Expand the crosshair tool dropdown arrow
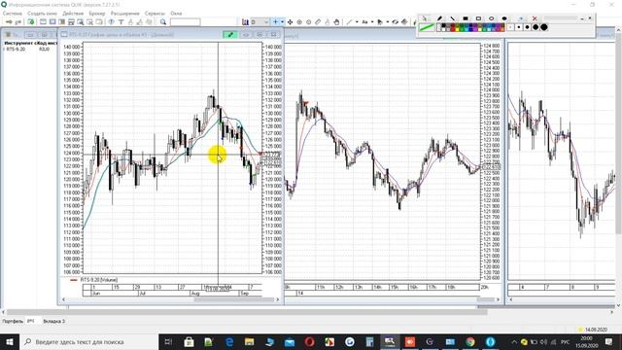 pos(282,21)
